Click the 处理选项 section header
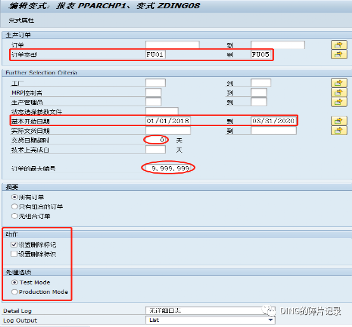Screen dimensions: 352x327 coord(18,272)
